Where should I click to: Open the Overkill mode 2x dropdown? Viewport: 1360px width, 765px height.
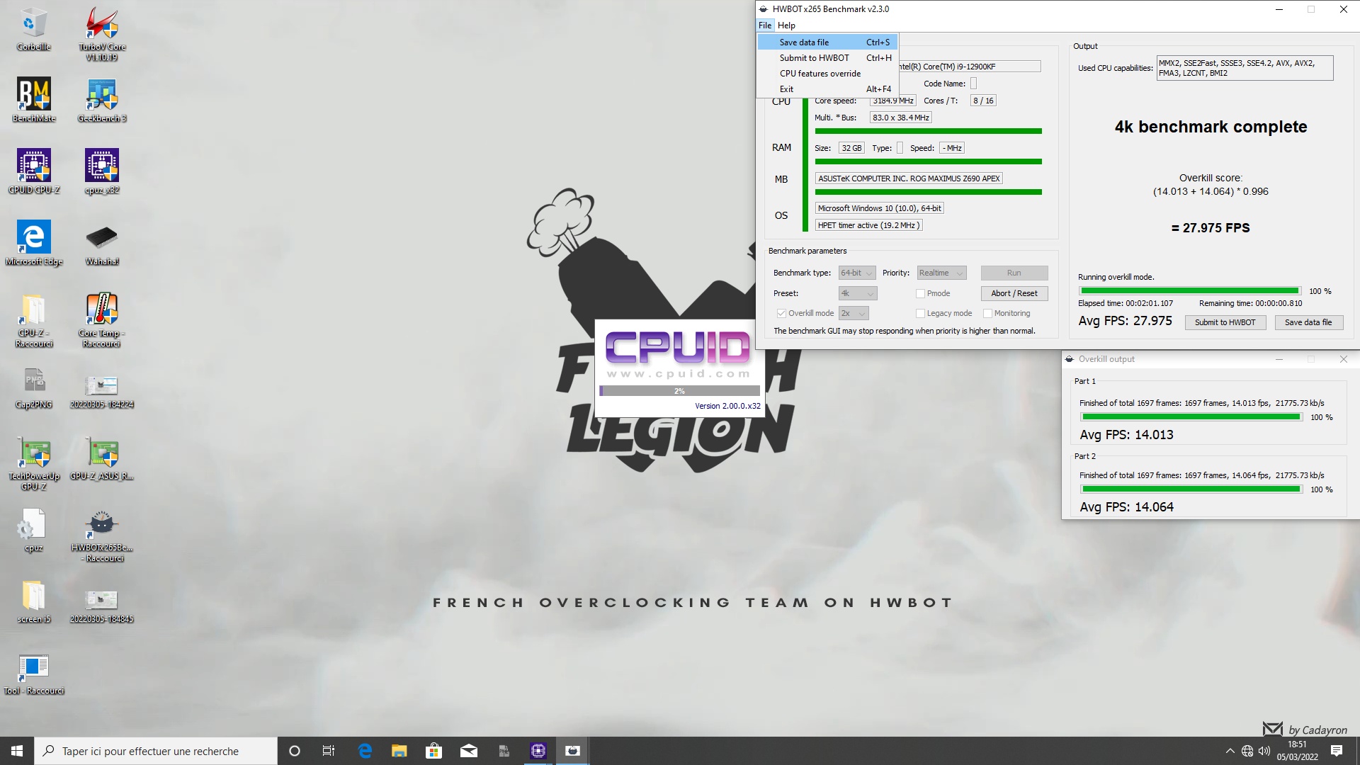(x=854, y=313)
